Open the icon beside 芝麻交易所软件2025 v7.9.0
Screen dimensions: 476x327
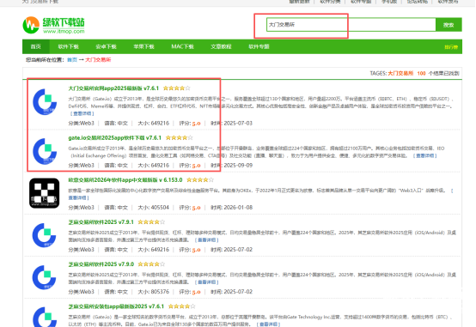click(x=45, y=277)
